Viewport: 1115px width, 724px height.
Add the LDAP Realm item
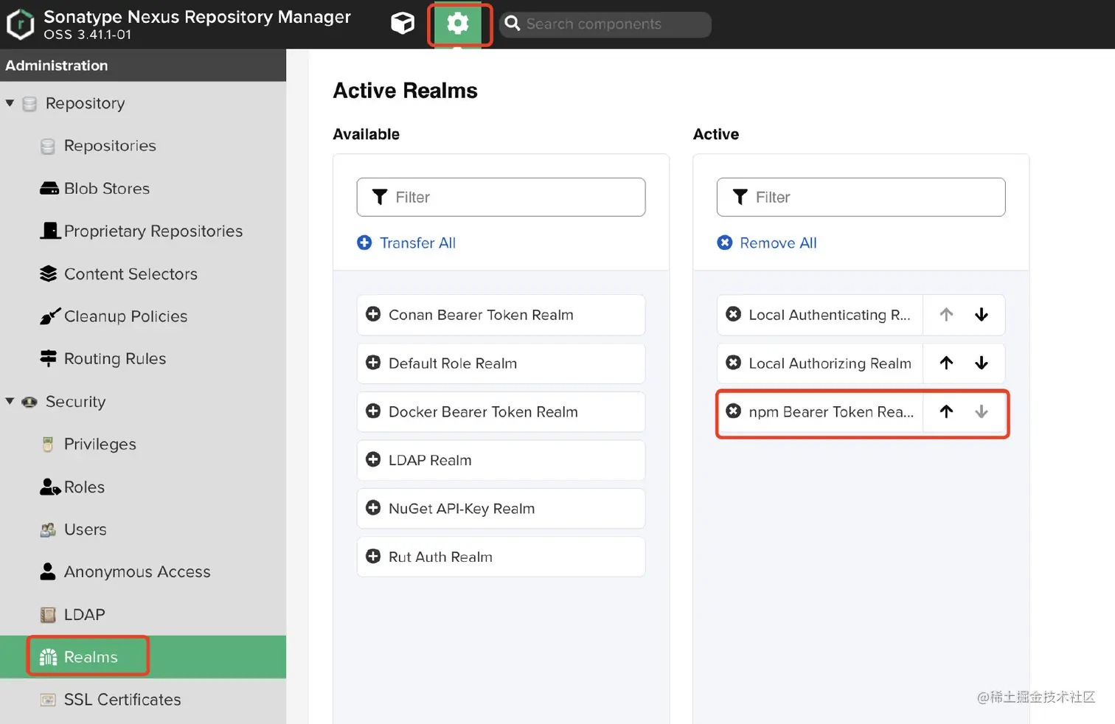pyautogui.click(x=430, y=460)
